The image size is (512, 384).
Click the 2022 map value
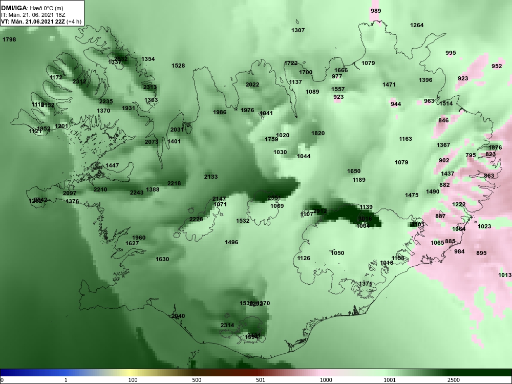click(252, 85)
